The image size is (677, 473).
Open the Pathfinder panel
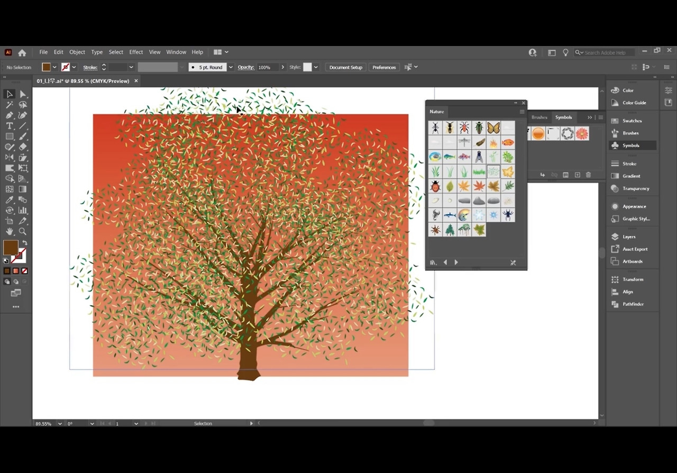pos(633,304)
